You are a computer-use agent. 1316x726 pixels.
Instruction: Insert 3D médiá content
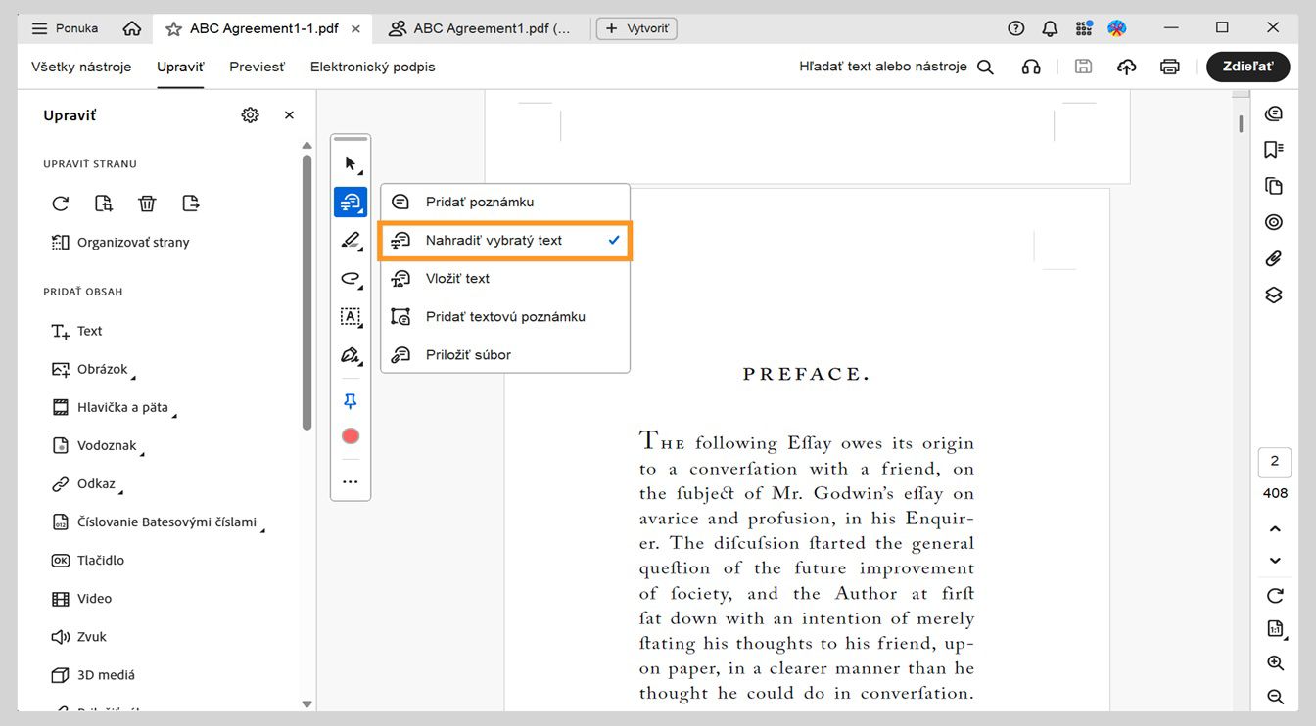pyautogui.click(x=93, y=674)
